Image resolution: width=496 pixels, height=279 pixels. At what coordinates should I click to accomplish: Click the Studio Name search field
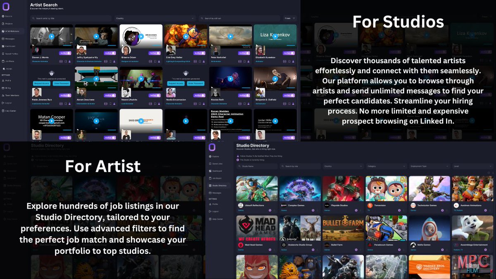257,167
